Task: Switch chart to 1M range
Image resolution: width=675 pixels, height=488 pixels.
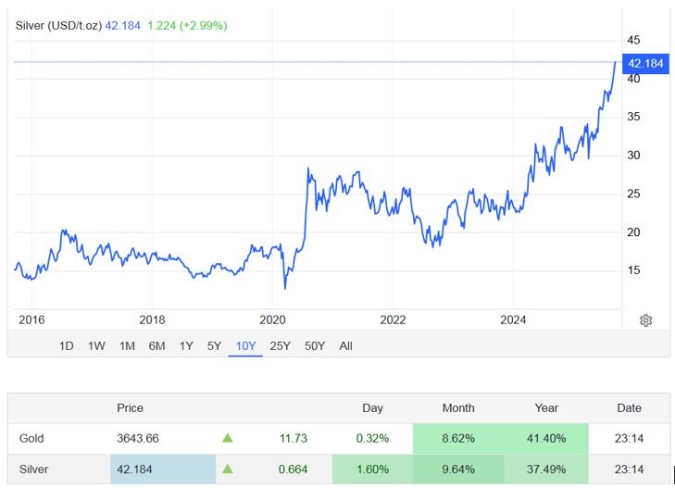Action: (x=127, y=346)
